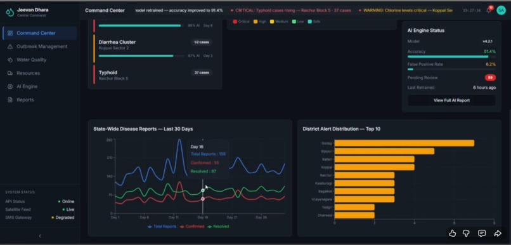The height and width of the screenshot is (245, 511).
Task: Click the 37 cases badge
Action: coord(202,72)
